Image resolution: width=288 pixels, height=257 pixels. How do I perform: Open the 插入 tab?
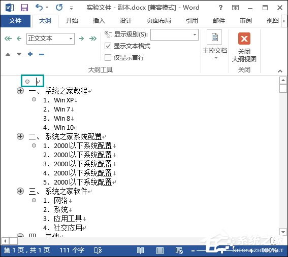click(99, 21)
